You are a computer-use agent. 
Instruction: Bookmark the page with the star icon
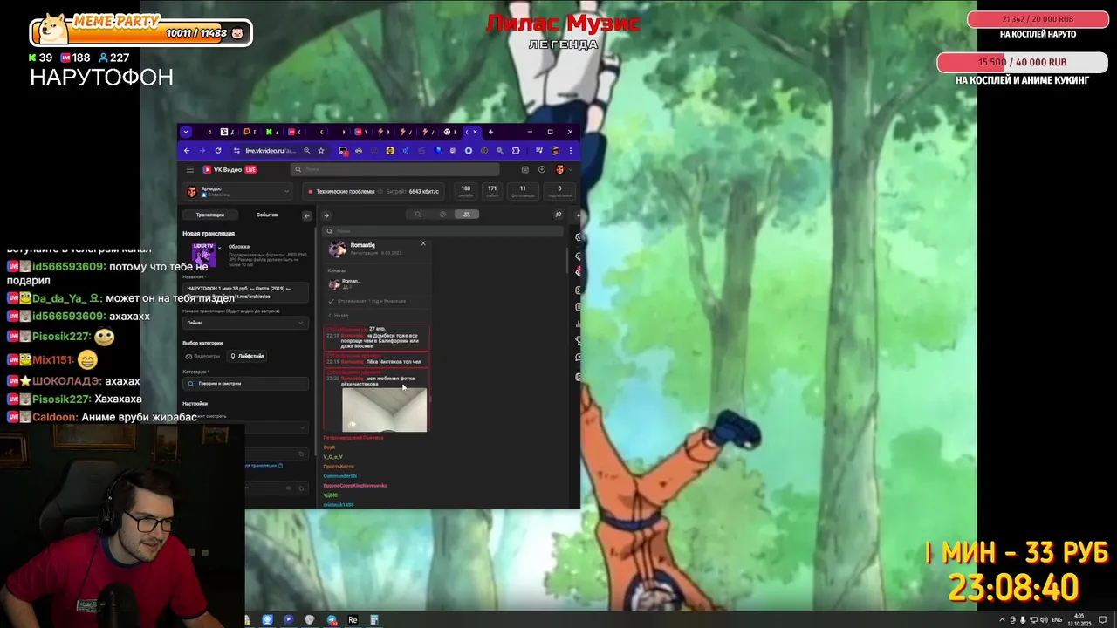click(321, 150)
